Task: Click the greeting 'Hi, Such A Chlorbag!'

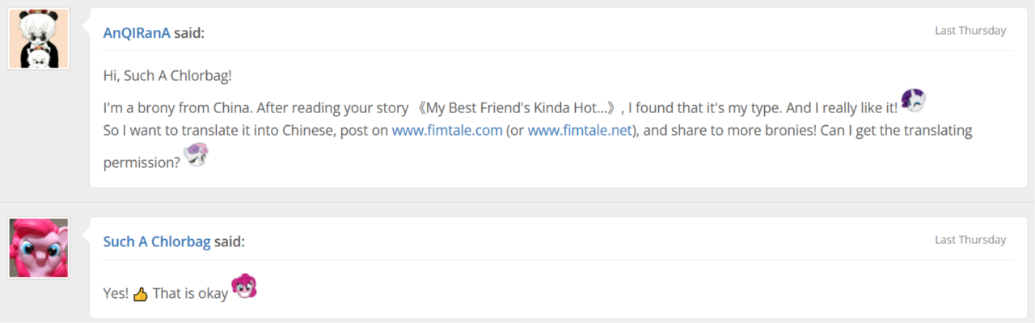Action: click(168, 75)
